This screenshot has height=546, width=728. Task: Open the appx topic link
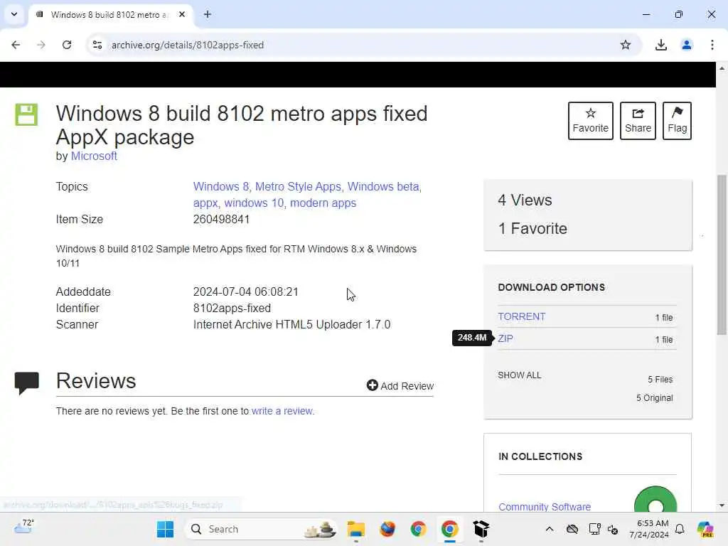pyautogui.click(x=205, y=203)
